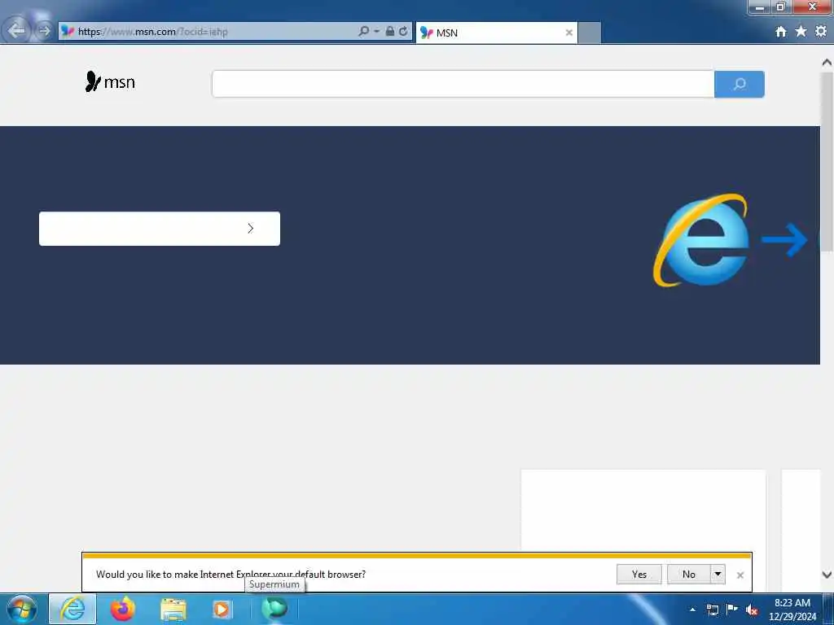
Task: Open the Windows Start menu
Action: click(x=22, y=609)
